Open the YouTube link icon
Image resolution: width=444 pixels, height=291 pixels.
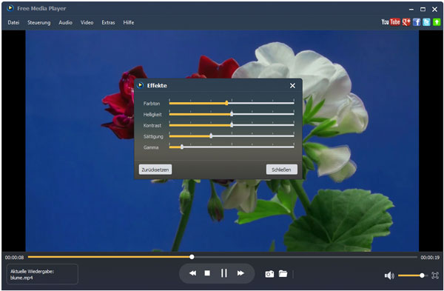pyautogui.click(x=391, y=21)
